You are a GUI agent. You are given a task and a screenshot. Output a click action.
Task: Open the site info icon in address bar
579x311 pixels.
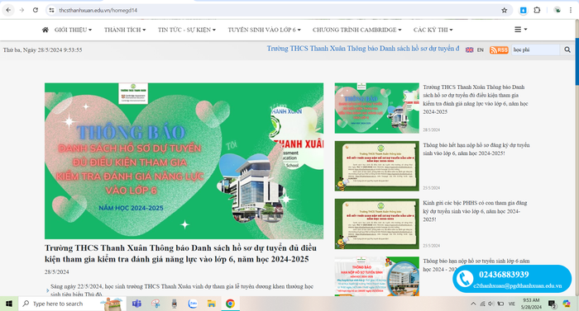click(51, 11)
